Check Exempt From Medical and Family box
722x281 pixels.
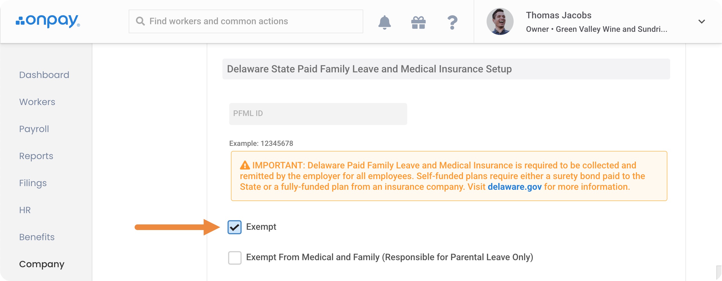click(235, 258)
